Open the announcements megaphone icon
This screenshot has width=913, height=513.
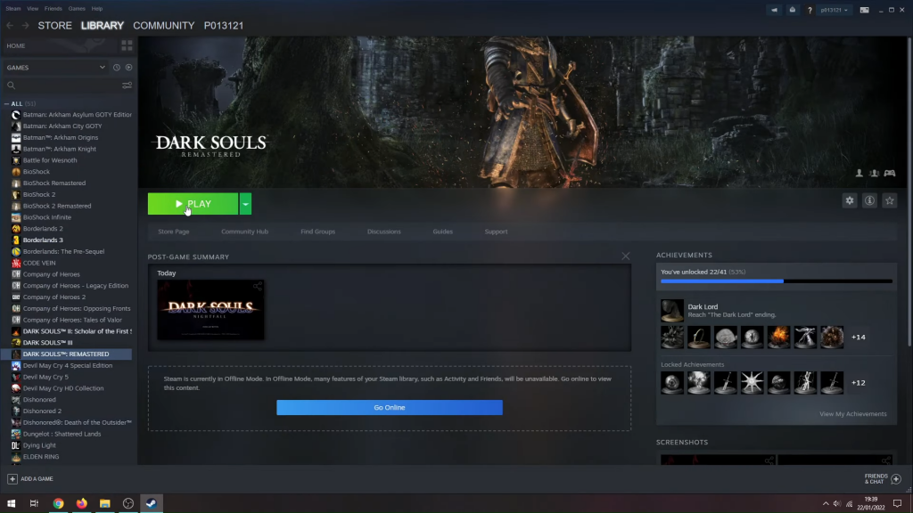774,10
